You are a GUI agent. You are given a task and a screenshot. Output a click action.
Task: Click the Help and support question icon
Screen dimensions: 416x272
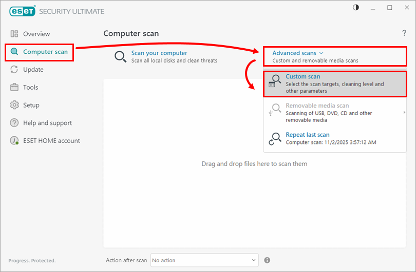pos(14,123)
